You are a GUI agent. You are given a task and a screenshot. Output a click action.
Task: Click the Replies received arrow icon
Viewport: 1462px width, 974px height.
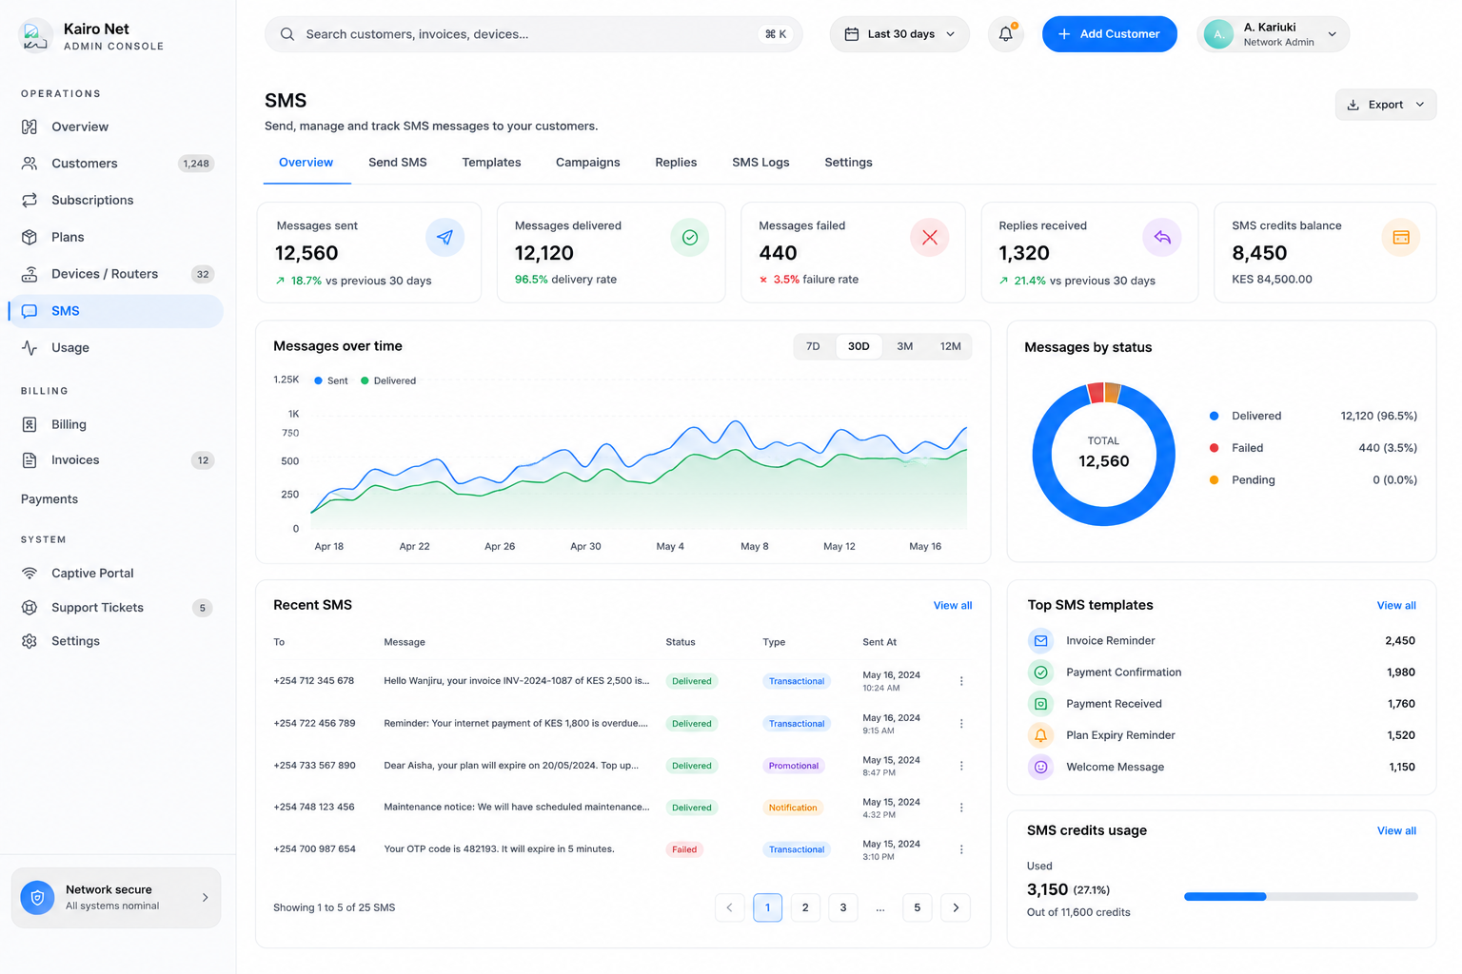point(1161,237)
